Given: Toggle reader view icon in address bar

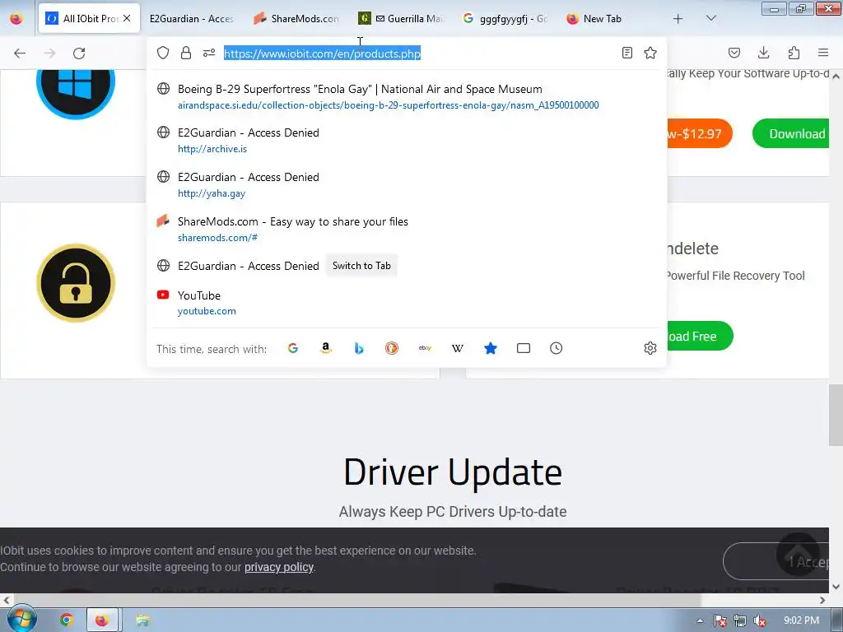Looking at the screenshot, I should pyautogui.click(x=626, y=53).
